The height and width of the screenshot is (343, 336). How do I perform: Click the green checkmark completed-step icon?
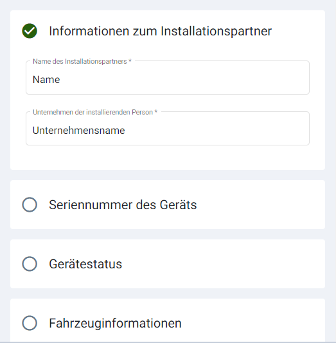(x=30, y=31)
